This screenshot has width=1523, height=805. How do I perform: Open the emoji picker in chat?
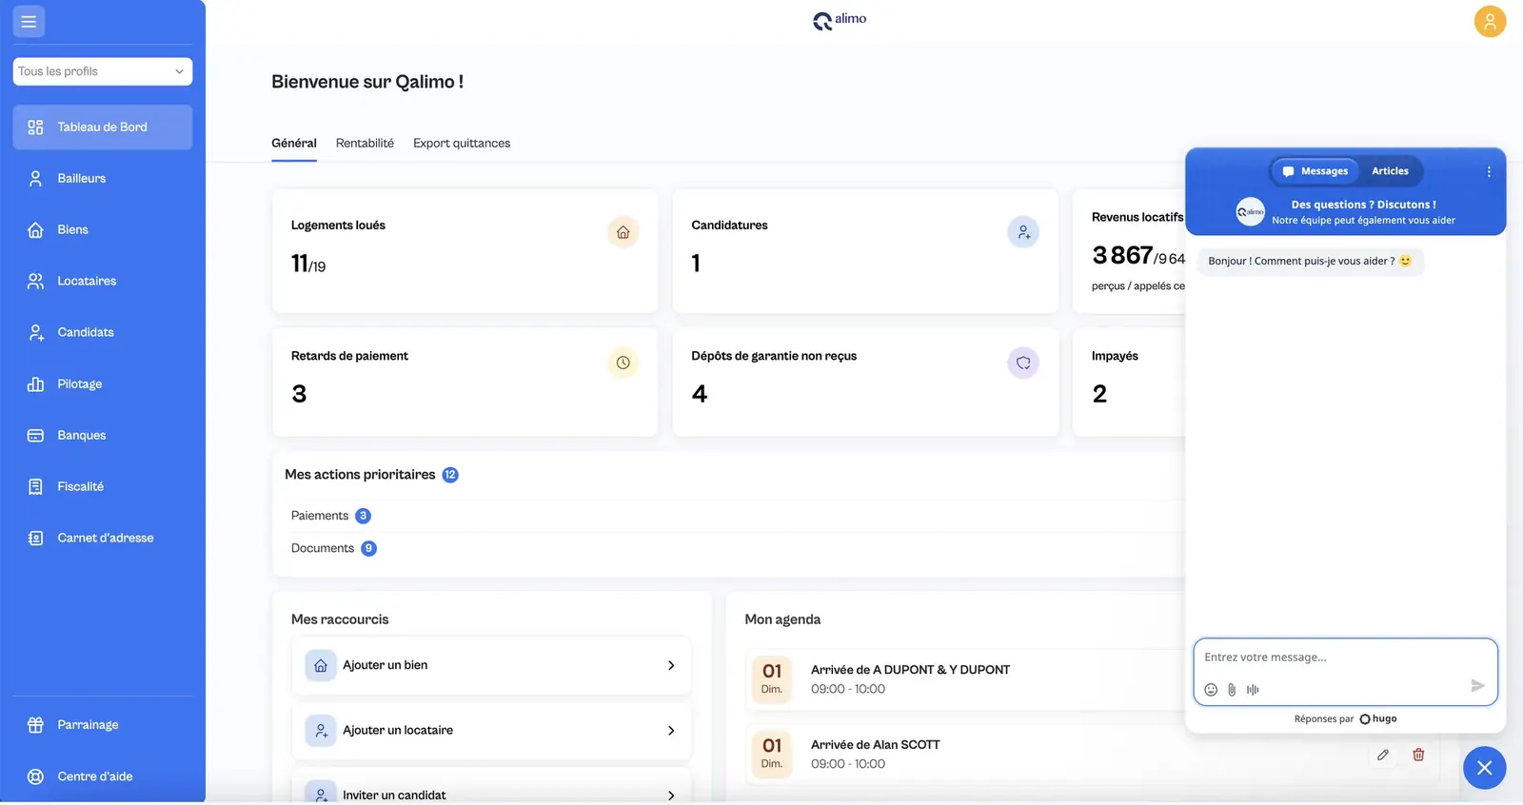(x=1211, y=689)
